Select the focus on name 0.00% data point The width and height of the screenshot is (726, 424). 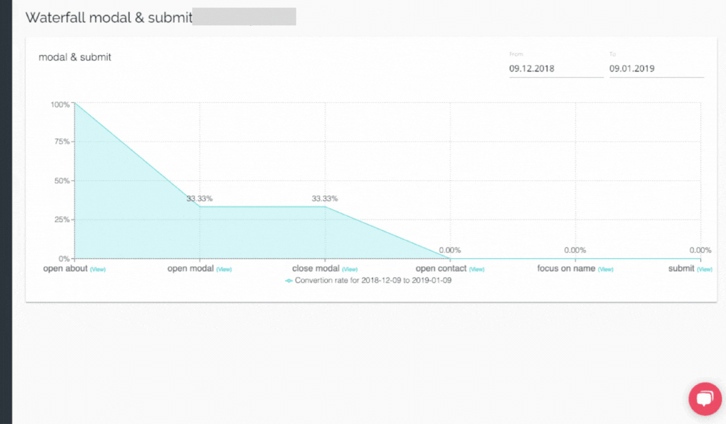coord(575,259)
